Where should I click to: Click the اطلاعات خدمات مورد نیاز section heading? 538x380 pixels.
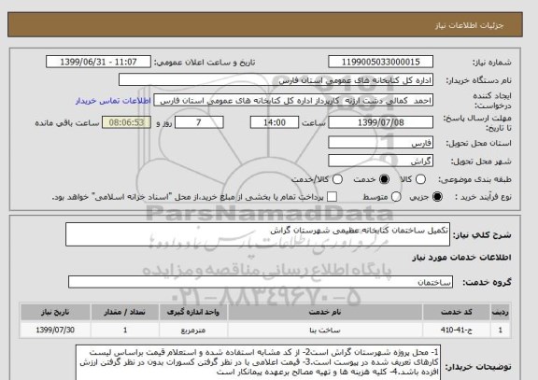461,258
